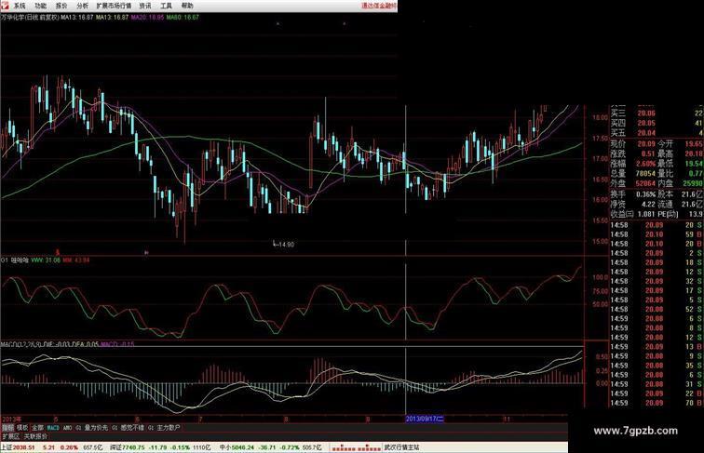The width and height of the screenshot is (704, 453).
Task: Click the 现价 20.09 value
Action: tap(645, 144)
